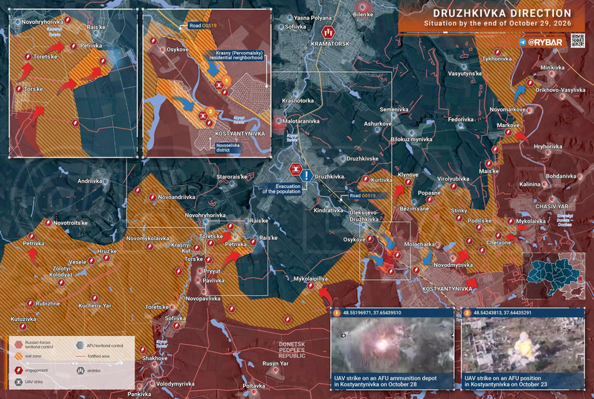Click the engagement marker below Markove
Image resolution: width=594 pixels, height=399 pixels.
point(508,132)
